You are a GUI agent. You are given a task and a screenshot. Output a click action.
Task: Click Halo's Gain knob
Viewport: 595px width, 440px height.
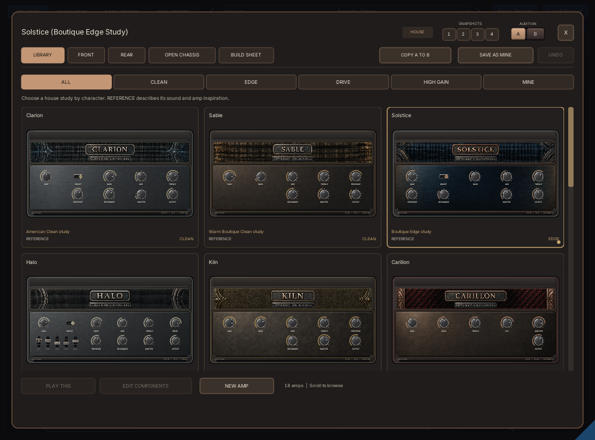[44, 323]
